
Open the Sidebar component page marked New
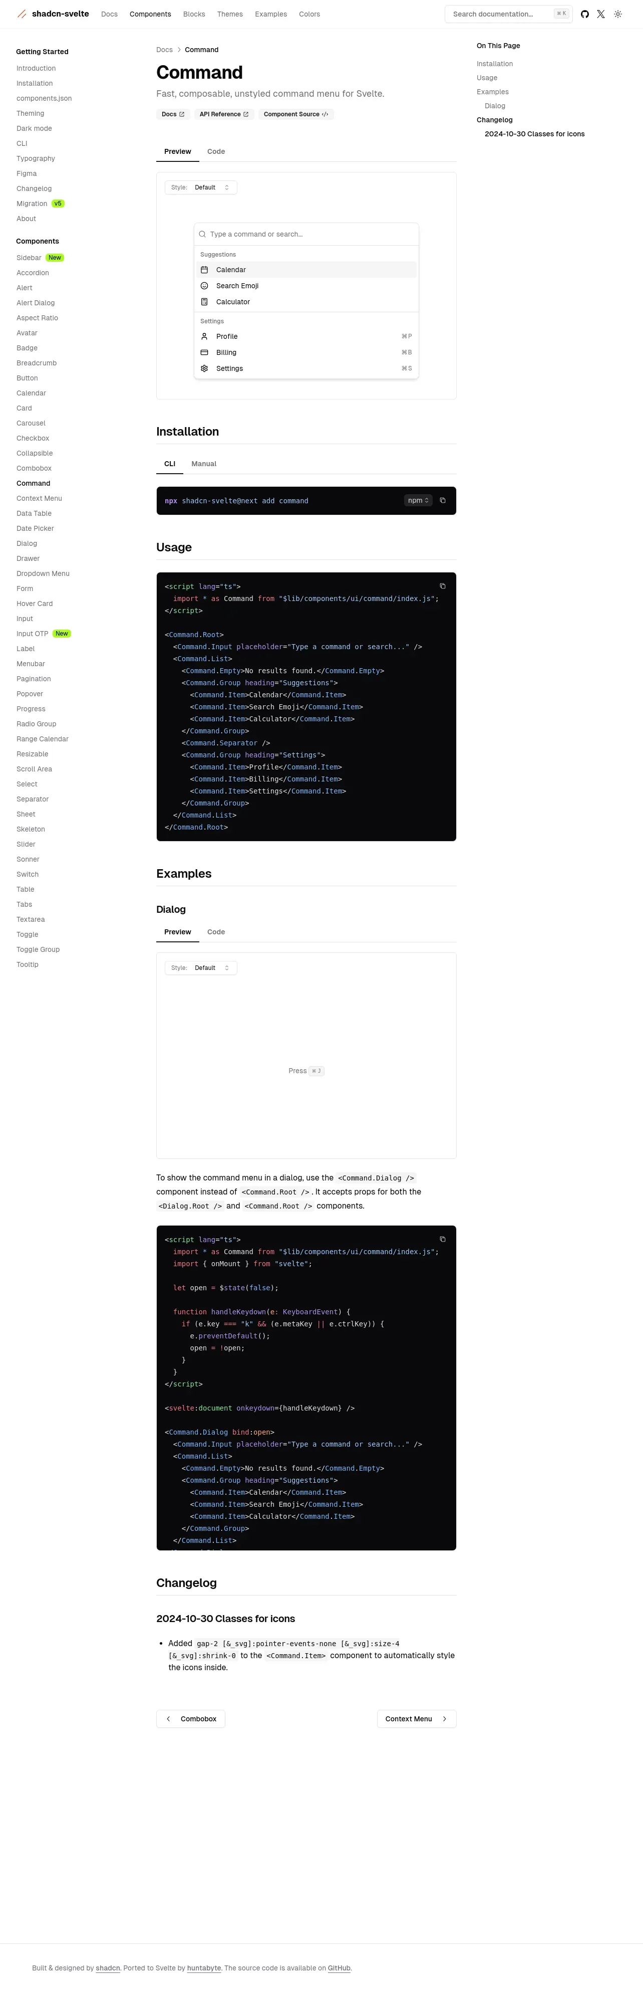[x=40, y=258]
